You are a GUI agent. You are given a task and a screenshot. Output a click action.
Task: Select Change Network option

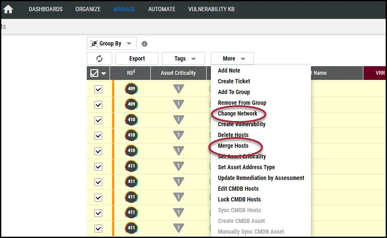[x=238, y=113]
